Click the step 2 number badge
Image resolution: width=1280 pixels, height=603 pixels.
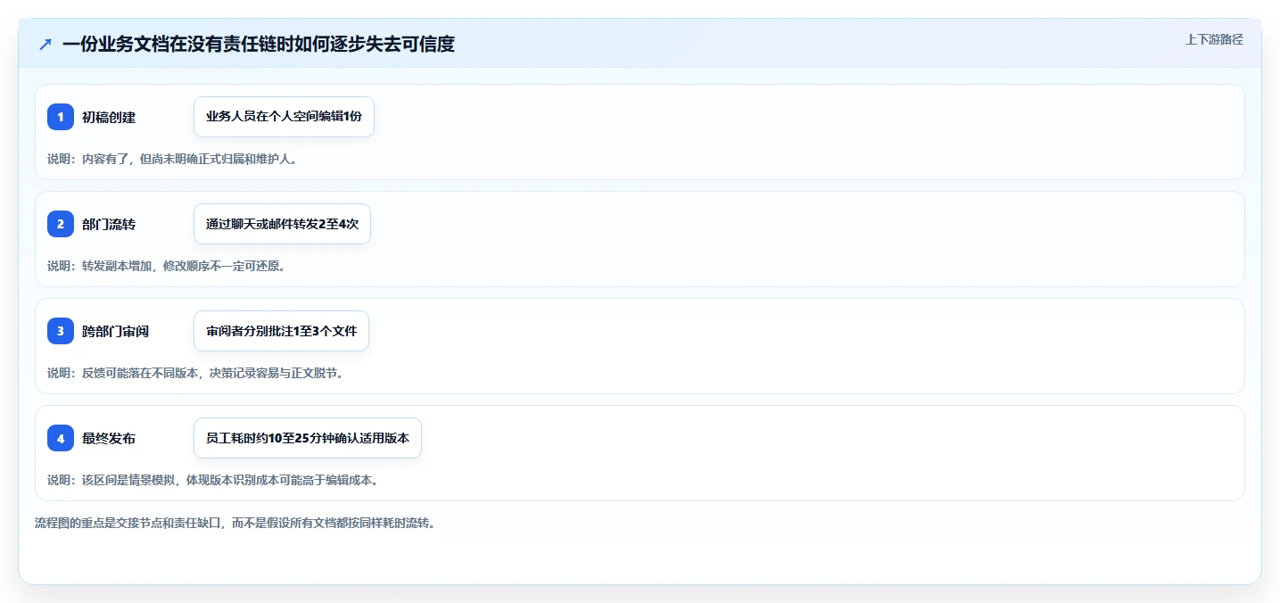coord(61,224)
